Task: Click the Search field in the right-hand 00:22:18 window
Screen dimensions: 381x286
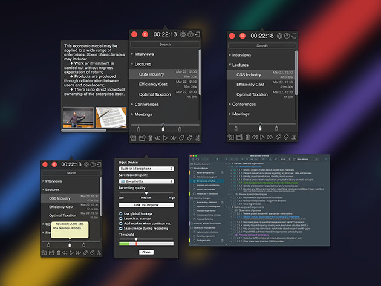Action: pos(262,46)
